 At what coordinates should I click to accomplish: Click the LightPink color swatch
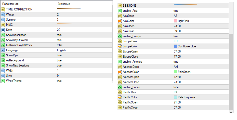point(175,21)
